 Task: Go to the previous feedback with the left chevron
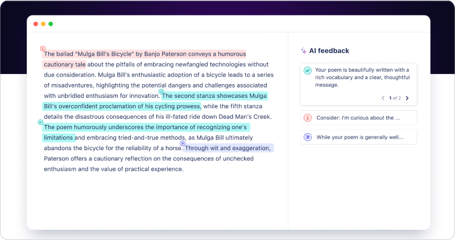pyautogui.click(x=383, y=98)
